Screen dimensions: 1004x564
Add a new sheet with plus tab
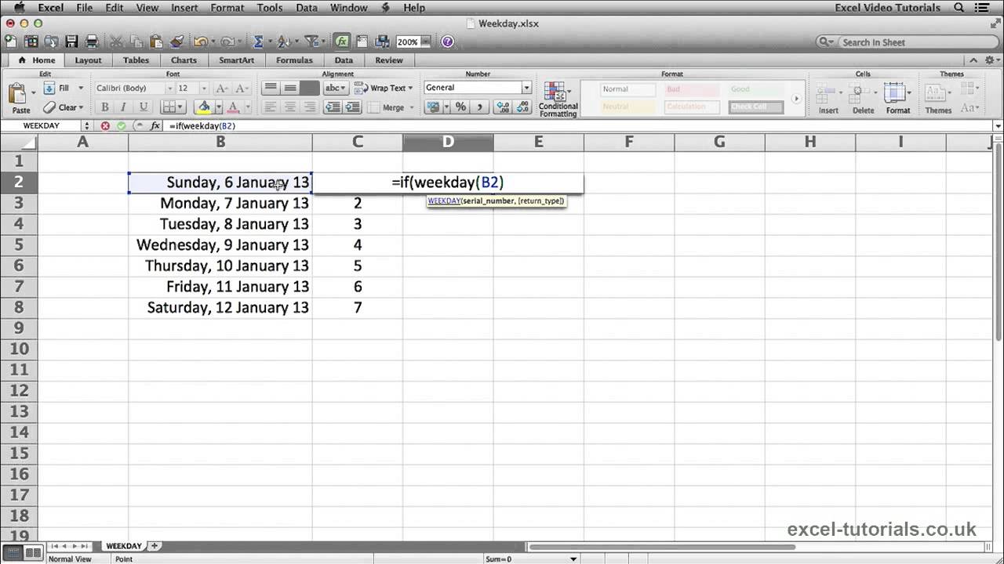(155, 546)
